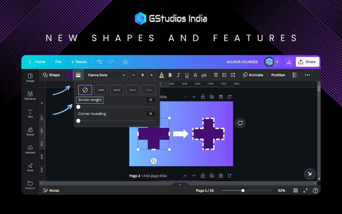Open the 52% zoom level menu
342x214 pixels.
pyautogui.click(x=282, y=190)
